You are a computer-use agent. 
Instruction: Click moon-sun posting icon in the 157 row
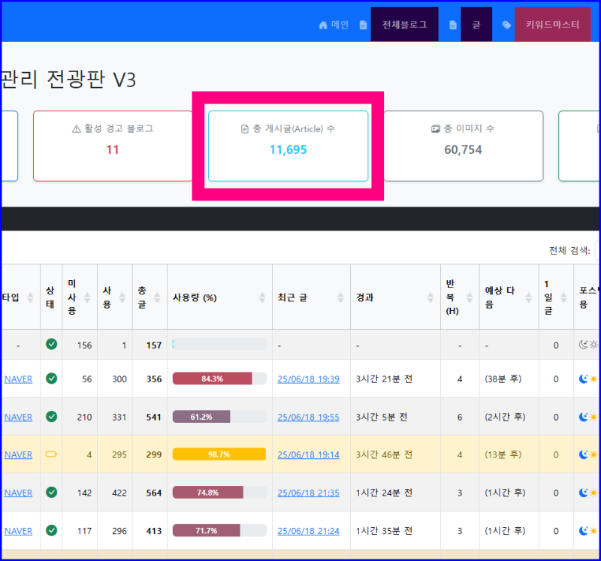588,345
